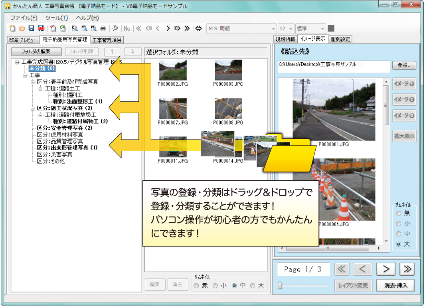The height and width of the screenshot is (306, 427).
Task: Collapse 工種:道路土工 node
Action: point(41,89)
